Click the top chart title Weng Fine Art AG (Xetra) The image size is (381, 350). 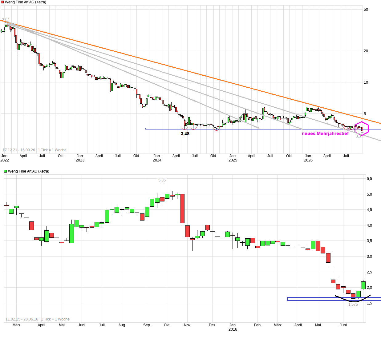pos(26,2)
